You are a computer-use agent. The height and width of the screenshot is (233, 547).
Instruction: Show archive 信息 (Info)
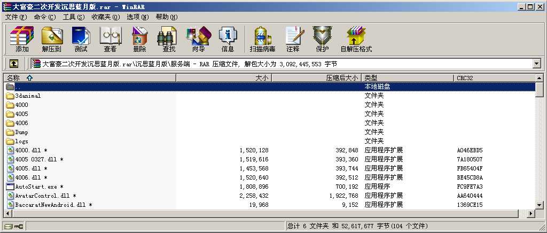[x=228, y=39]
